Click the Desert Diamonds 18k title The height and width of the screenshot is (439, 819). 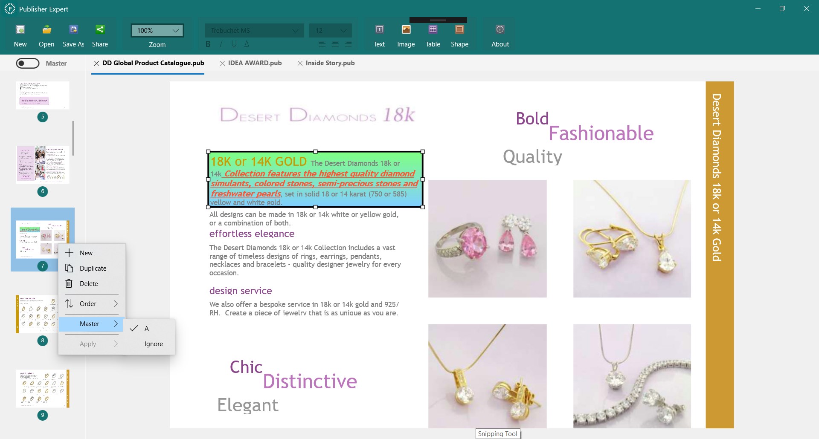point(317,115)
